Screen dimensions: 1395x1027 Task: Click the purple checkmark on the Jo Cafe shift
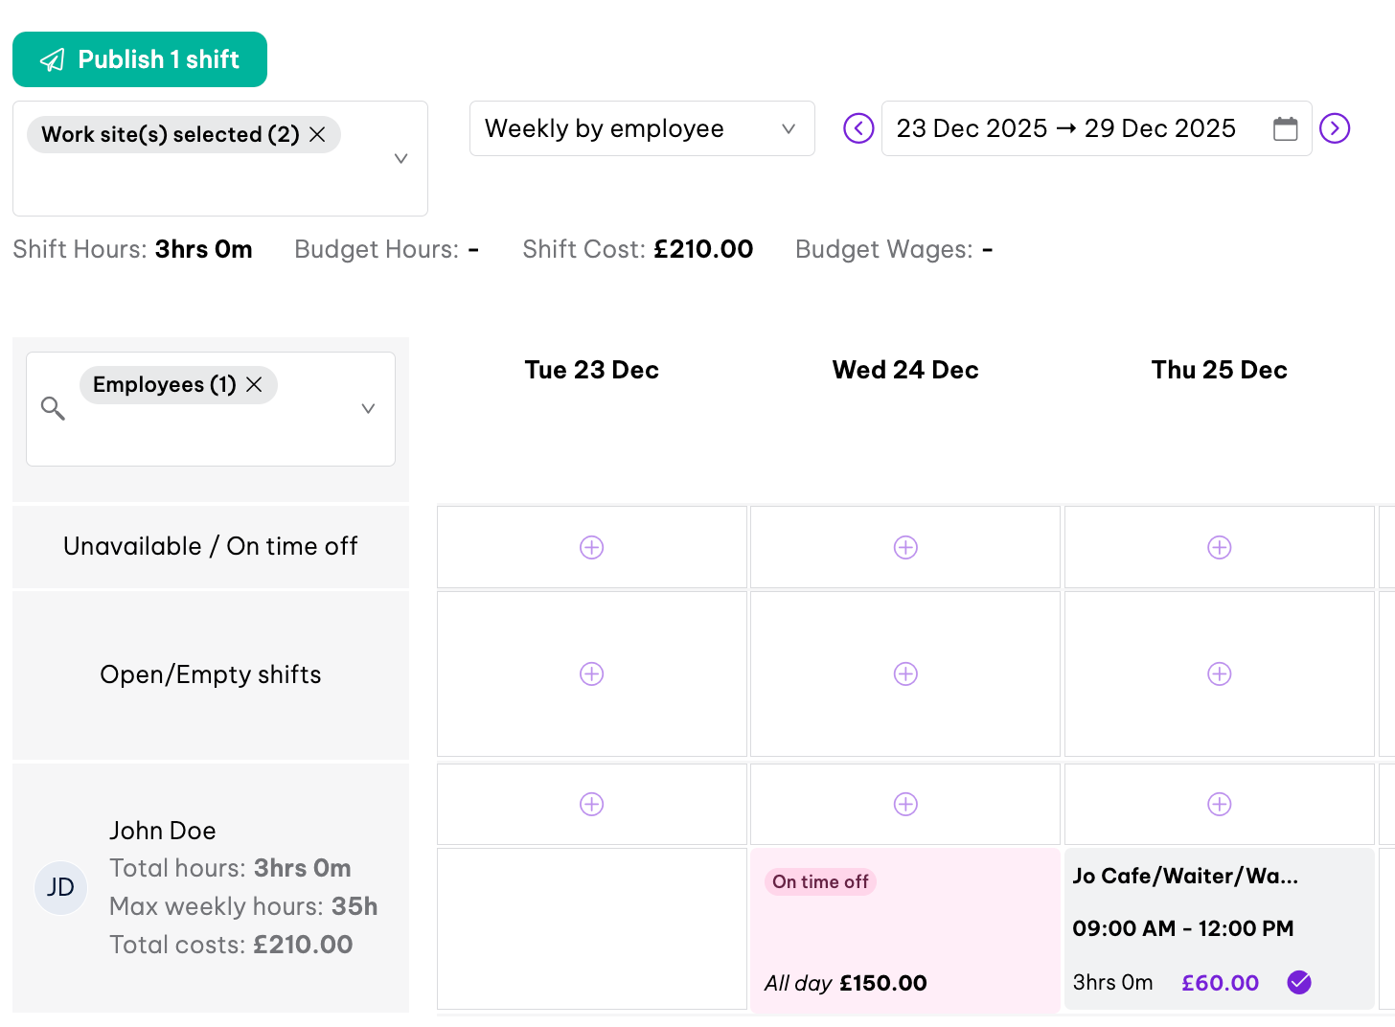click(1299, 982)
